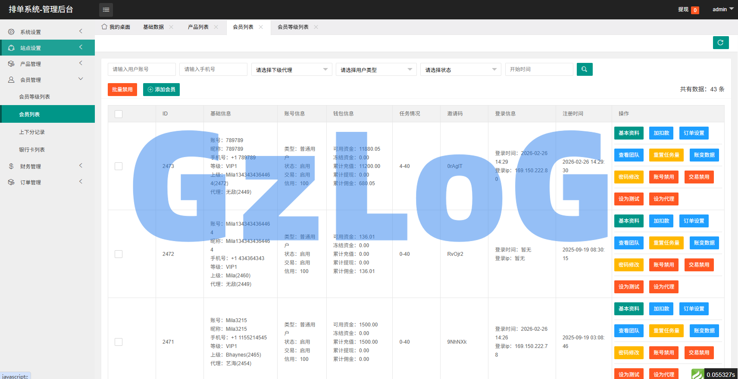Switch to the 会员等级列表 tab
The image size is (738, 379).
click(293, 27)
